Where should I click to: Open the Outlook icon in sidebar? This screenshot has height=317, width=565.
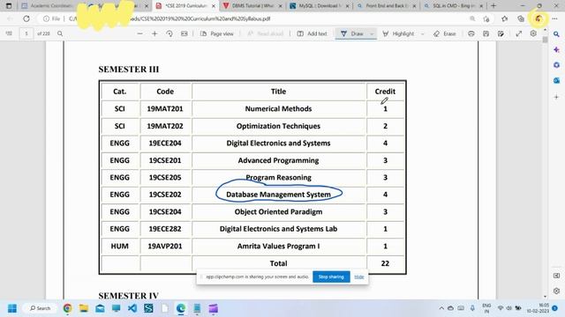pos(556,80)
